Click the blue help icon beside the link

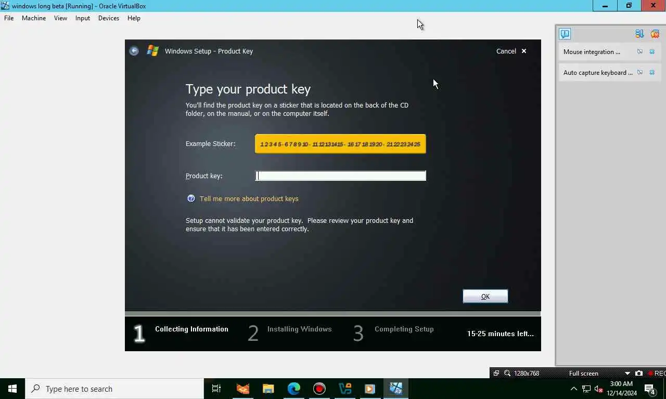(x=191, y=198)
